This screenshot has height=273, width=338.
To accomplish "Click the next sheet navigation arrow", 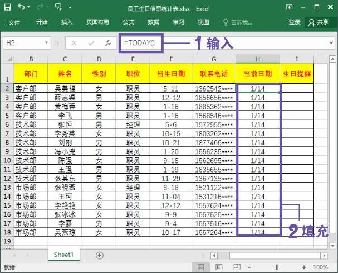I will (28, 255).
